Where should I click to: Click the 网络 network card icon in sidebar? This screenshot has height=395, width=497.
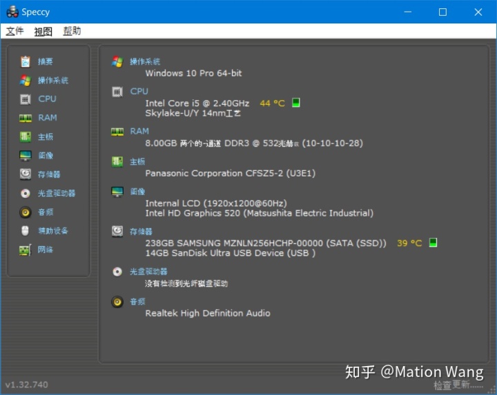click(26, 250)
